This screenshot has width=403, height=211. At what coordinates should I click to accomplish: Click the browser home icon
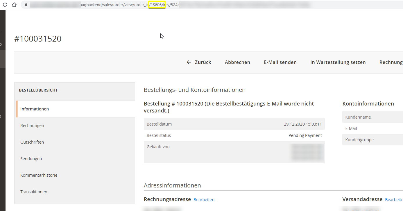coord(14,5)
